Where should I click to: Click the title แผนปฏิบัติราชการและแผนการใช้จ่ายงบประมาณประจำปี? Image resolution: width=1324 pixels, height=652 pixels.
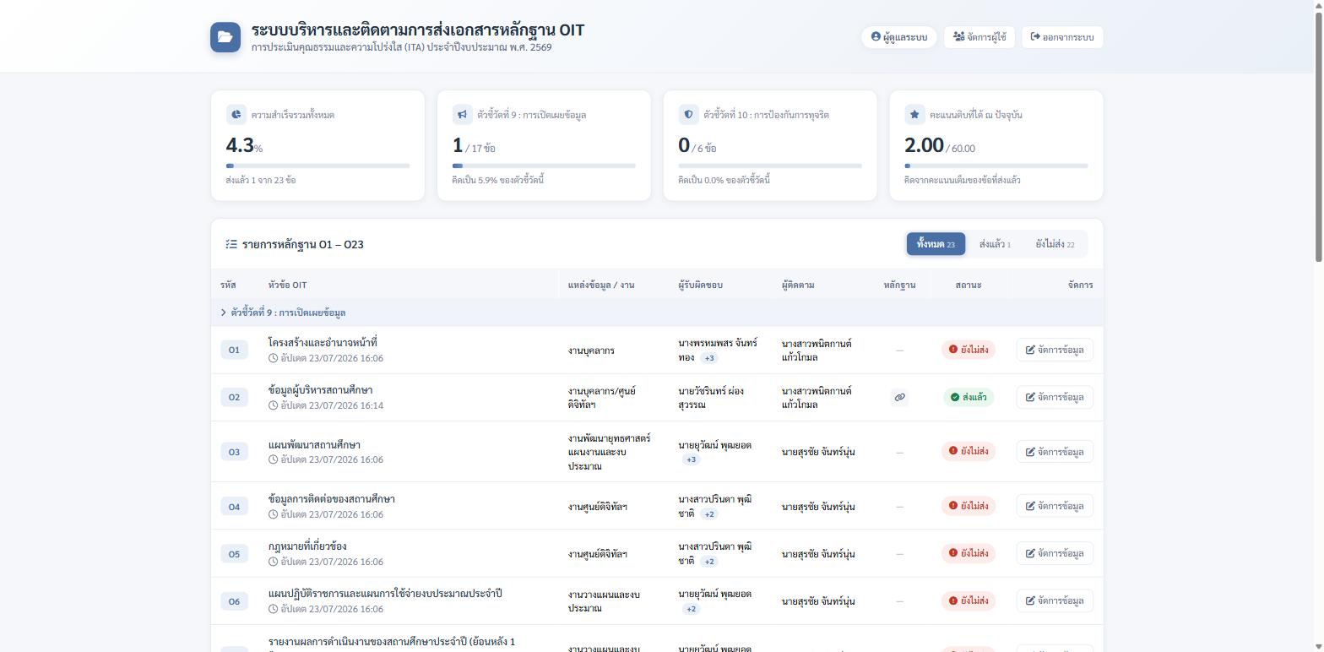pos(385,593)
